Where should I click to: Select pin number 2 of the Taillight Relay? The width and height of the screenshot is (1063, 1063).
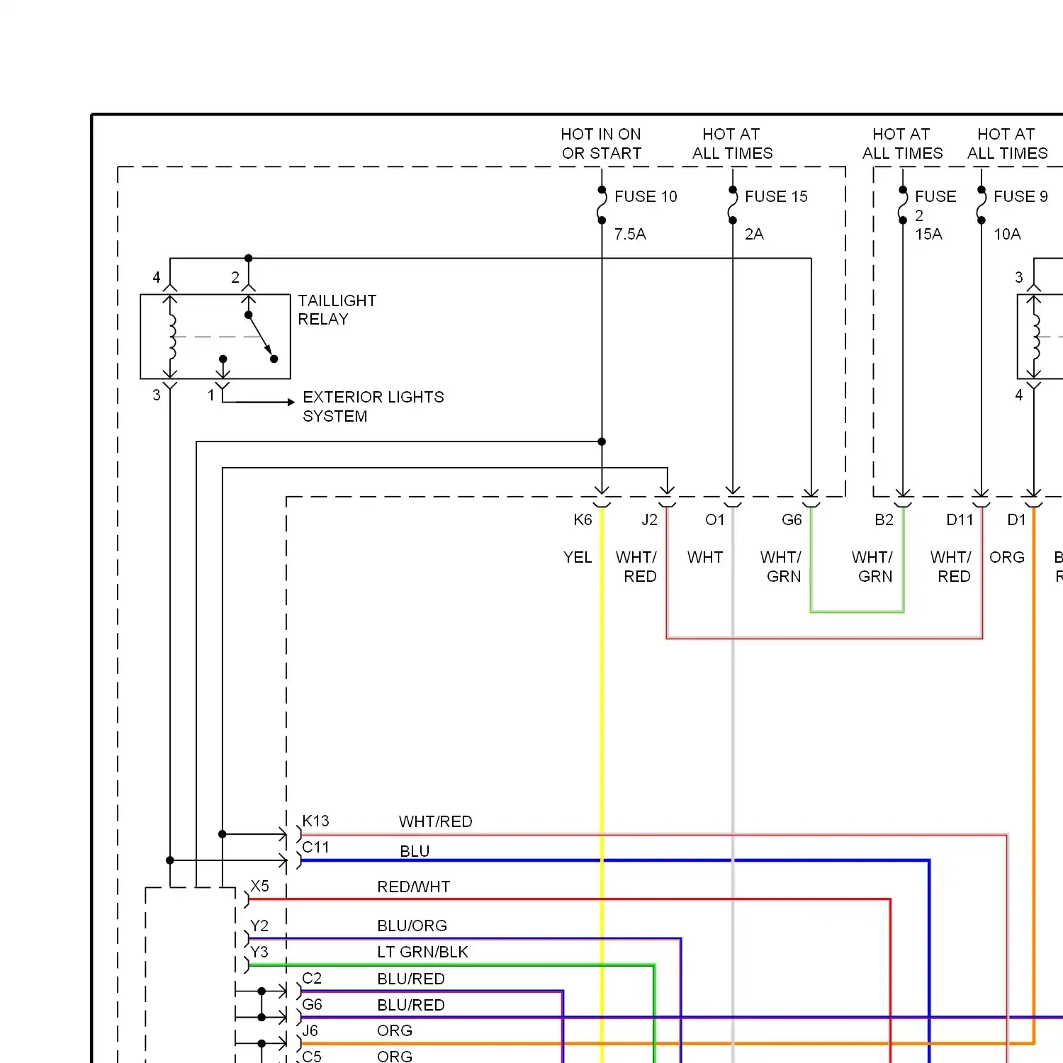235,278
